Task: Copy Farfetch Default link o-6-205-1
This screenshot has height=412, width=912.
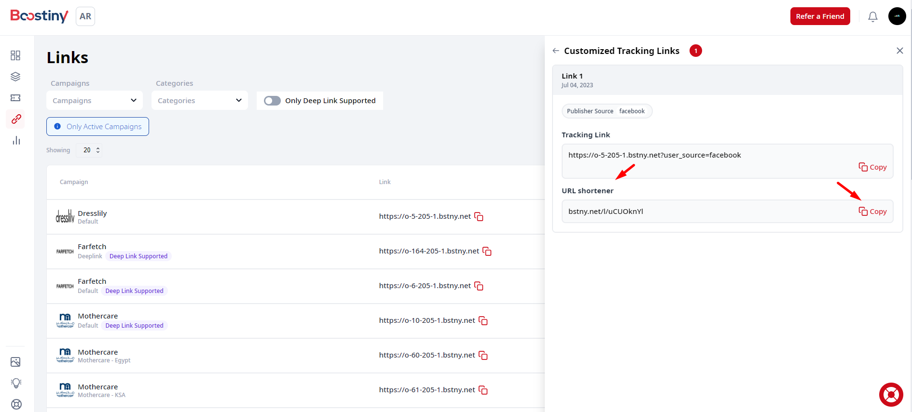Action: pyautogui.click(x=479, y=286)
